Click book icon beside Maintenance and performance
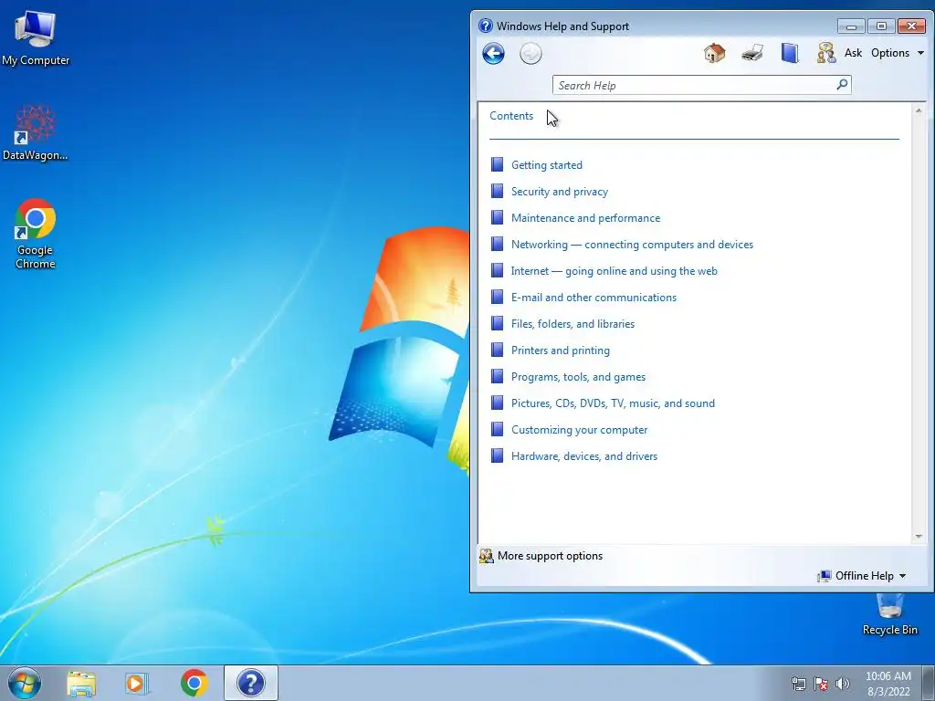Screen dimensions: 935x701 [497, 217]
